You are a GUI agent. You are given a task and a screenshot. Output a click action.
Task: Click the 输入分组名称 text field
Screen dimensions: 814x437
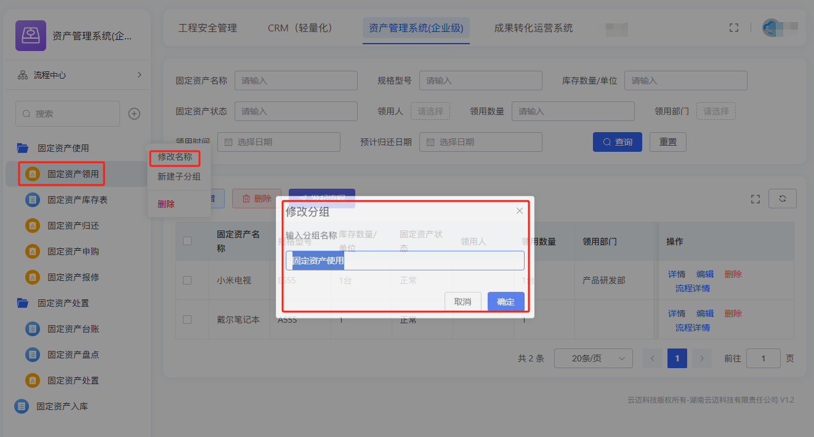pos(431,261)
